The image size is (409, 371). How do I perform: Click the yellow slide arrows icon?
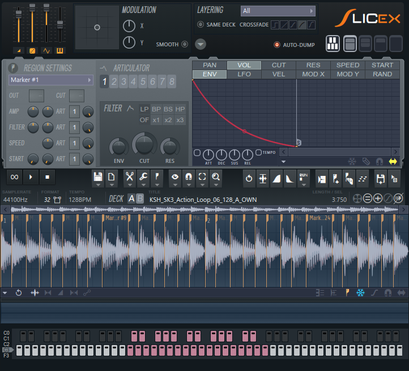pyautogui.click(x=393, y=161)
